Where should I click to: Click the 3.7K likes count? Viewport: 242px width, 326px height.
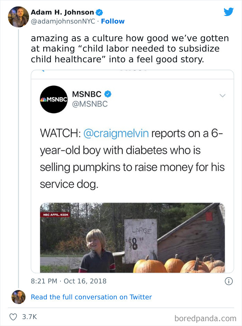[x=30, y=317]
